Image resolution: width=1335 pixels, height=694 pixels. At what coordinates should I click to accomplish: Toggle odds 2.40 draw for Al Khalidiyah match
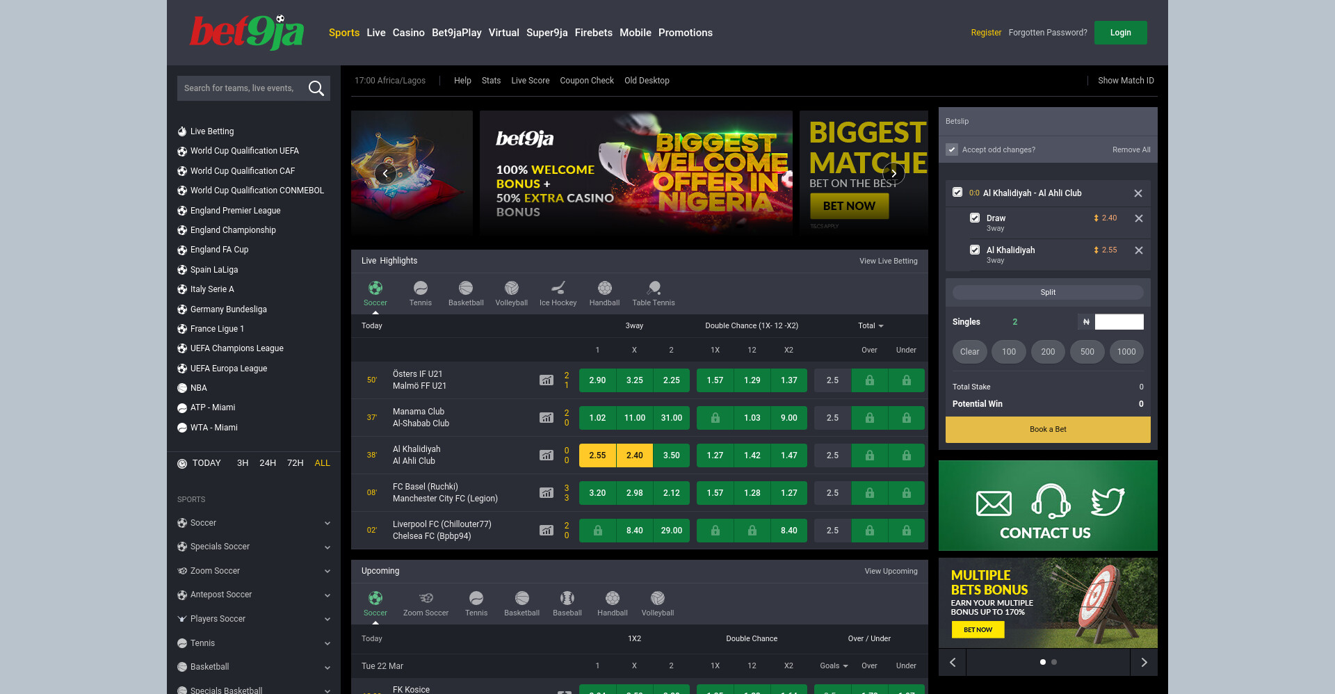tap(635, 455)
